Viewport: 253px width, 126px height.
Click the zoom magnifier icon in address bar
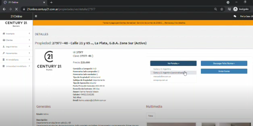(216, 9)
